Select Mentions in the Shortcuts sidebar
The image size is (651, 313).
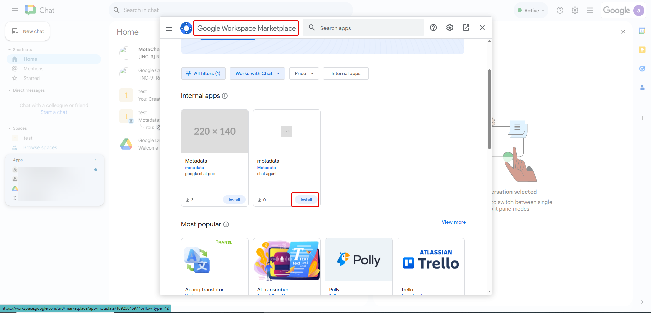(x=33, y=69)
